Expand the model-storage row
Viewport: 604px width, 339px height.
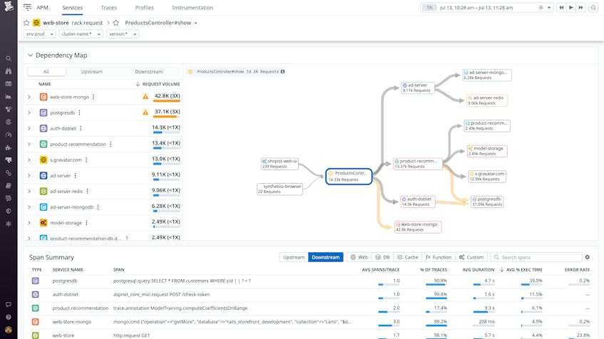pyautogui.click(x=29, y=223)
